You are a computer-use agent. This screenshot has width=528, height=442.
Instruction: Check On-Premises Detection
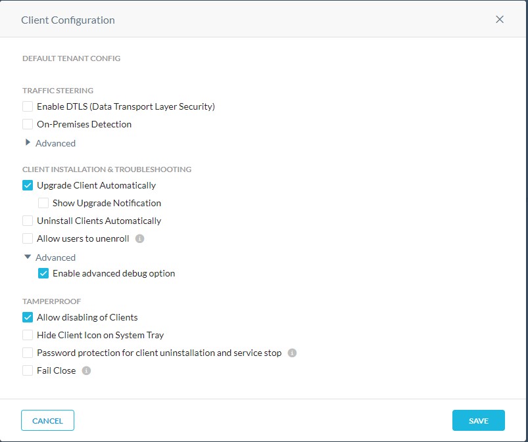click(27, 123)
